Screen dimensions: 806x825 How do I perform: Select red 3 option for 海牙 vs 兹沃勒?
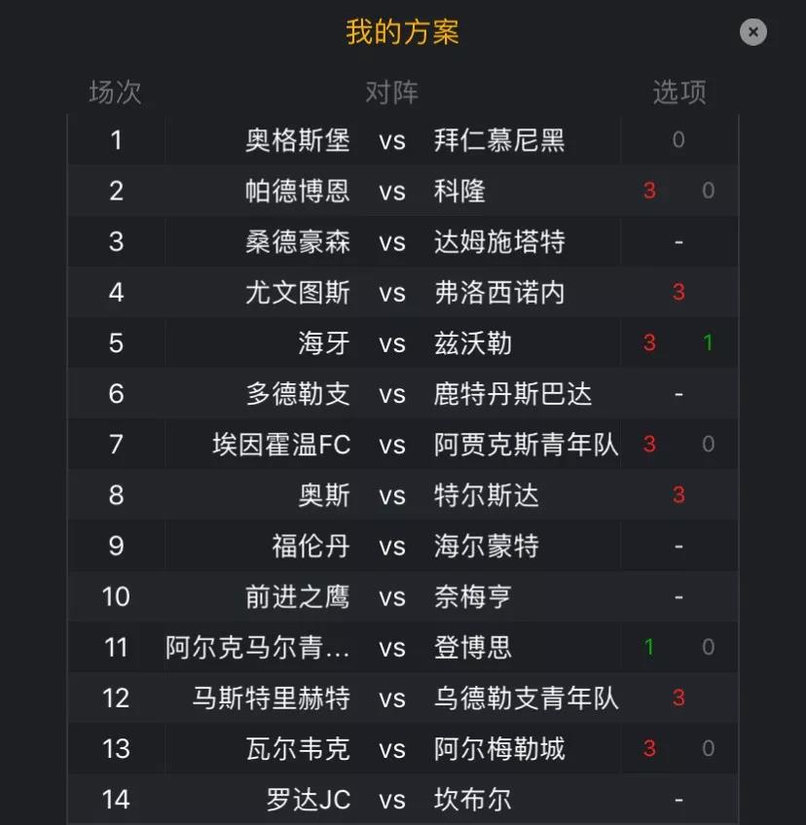point(649,342)
